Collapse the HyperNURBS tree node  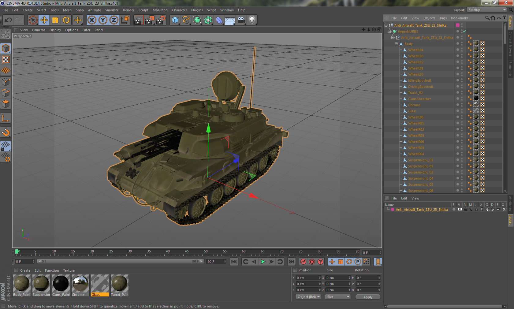point(389,32)
